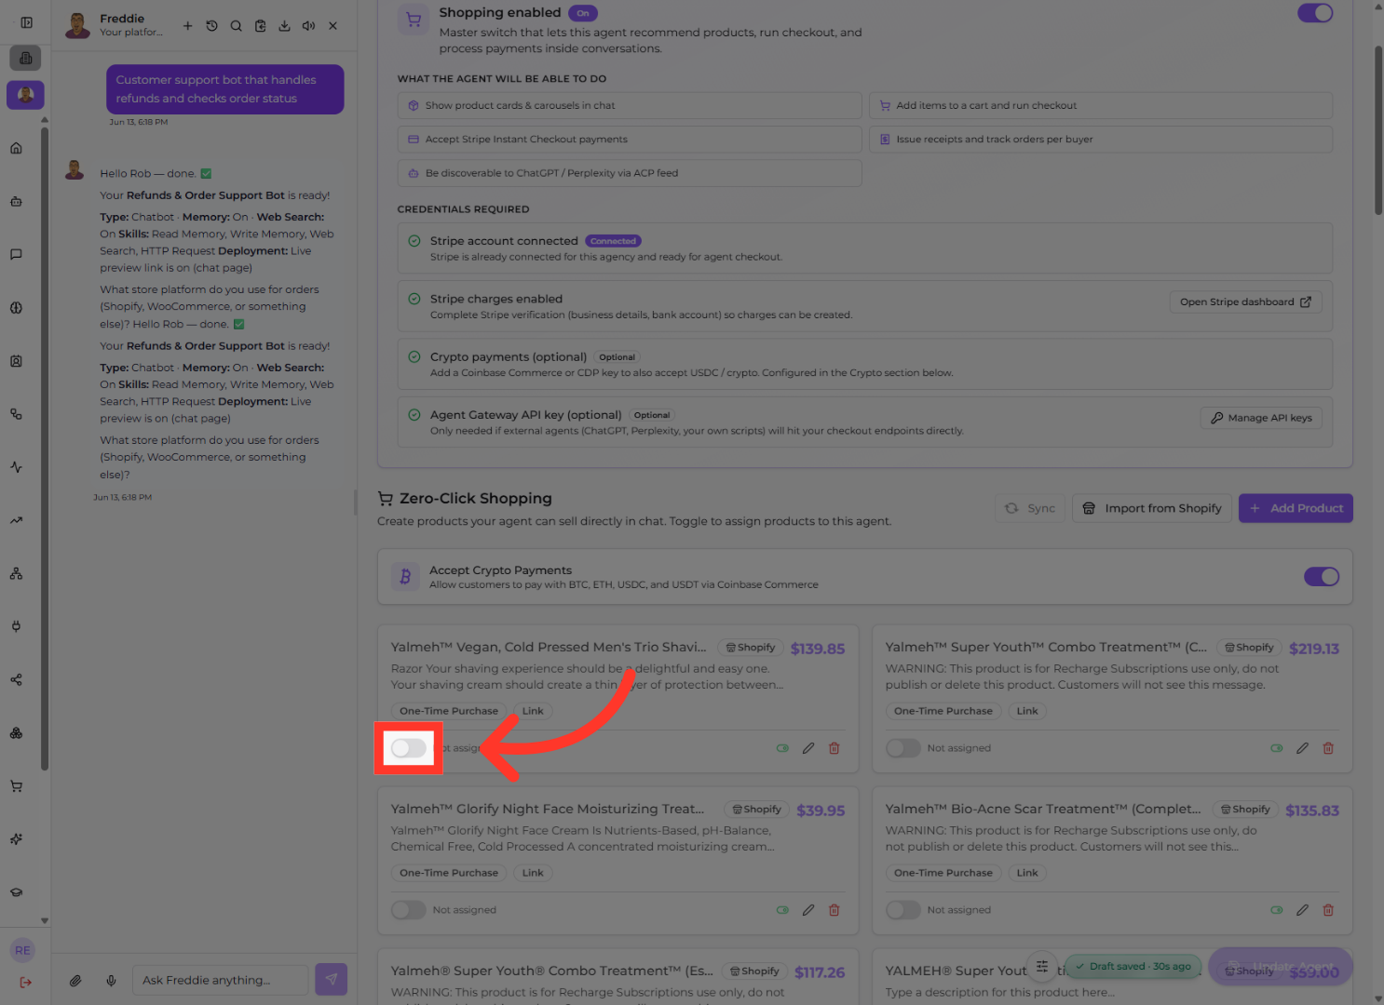The image size is (1384, 1005).
Task: Click the Add Product button
Action: click(1296, 508)
